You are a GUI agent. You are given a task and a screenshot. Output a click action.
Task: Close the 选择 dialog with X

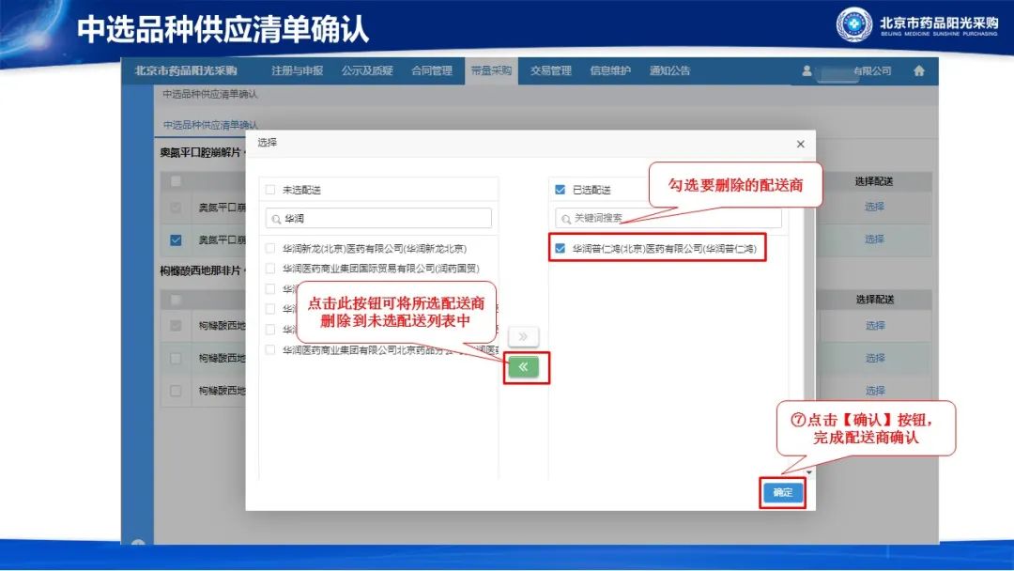coord(800,144)
